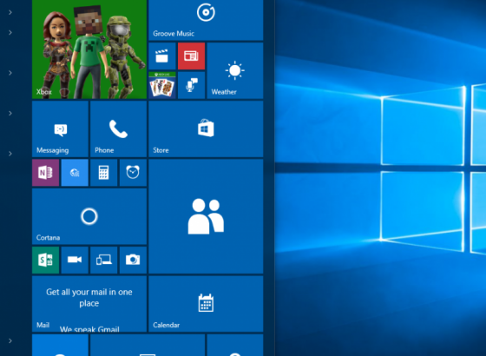The image size is (486, 356).
Task: Launch the Alarms clock tile
Action: [133, 173]
